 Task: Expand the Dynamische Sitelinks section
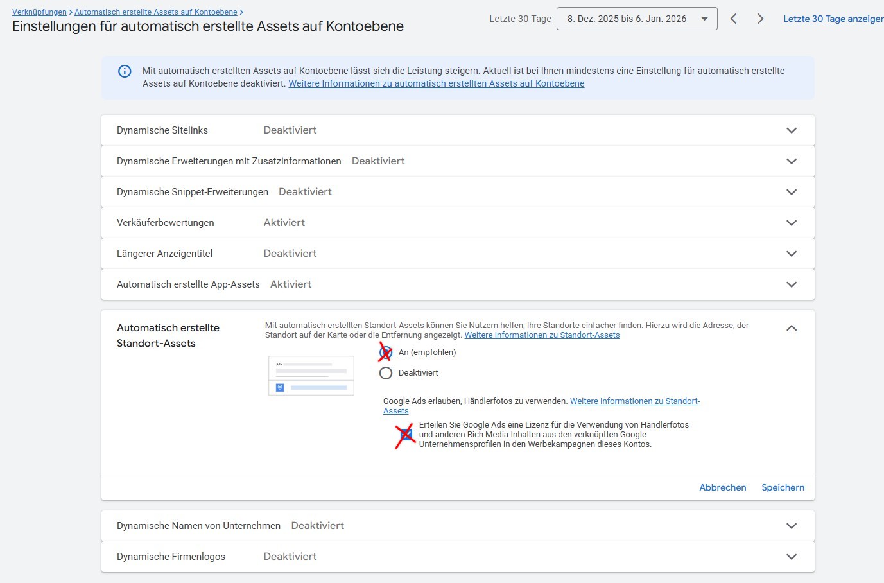pyautogui.click(x=791, y=130)
